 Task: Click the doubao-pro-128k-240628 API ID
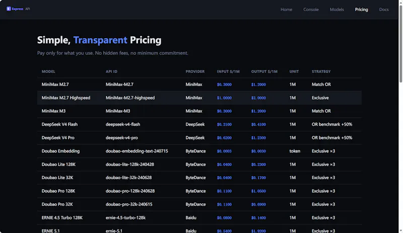pos(130,191)
